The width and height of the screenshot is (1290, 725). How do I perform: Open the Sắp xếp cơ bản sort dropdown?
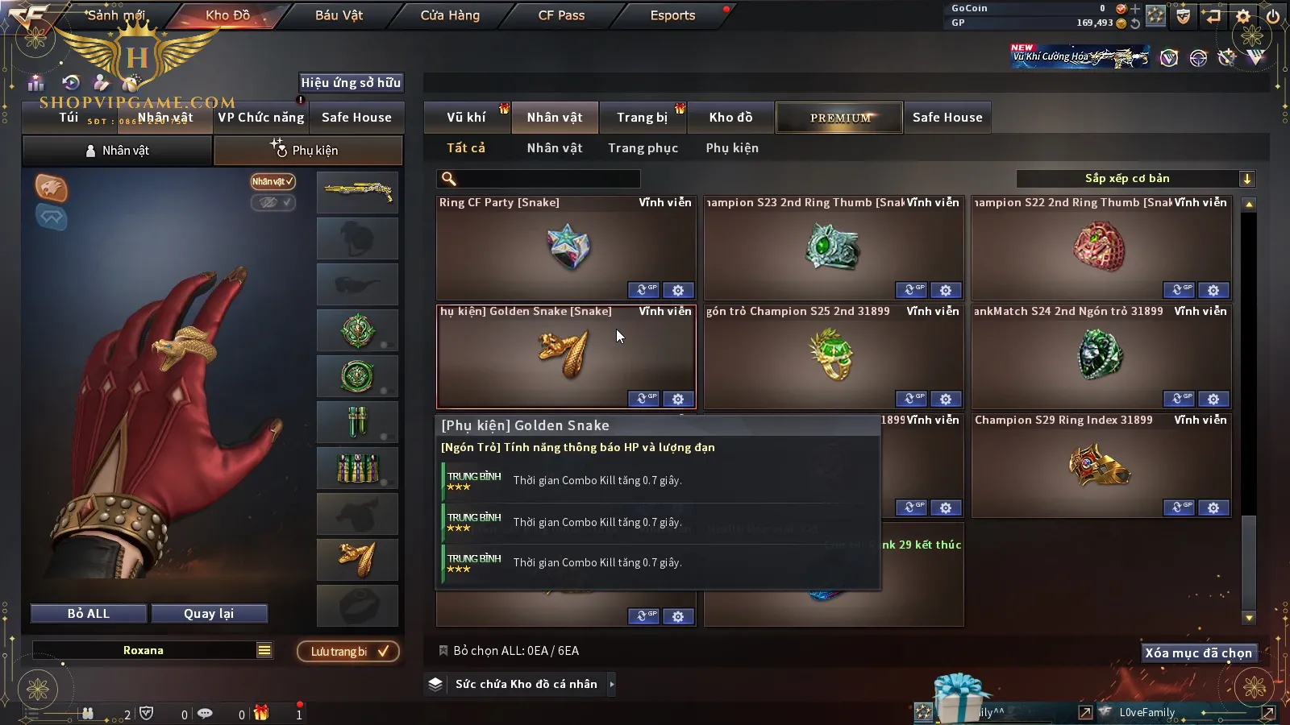pyautogui.click(x=1135, y=179)
